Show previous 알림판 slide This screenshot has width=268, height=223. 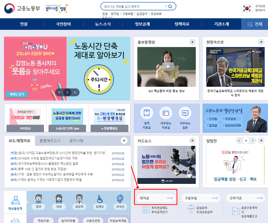pos(239,140)
